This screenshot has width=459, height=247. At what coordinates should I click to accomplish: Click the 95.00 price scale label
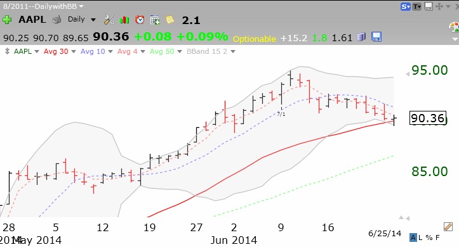[x=429, y=70]
